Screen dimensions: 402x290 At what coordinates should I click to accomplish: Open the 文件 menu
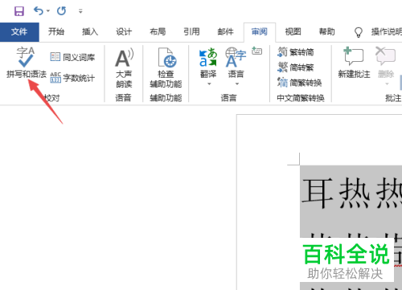coord(19,32)
